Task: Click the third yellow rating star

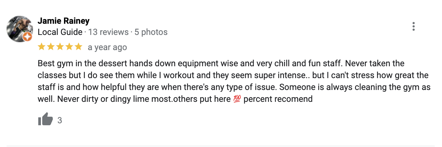Action: click(60, 47)
